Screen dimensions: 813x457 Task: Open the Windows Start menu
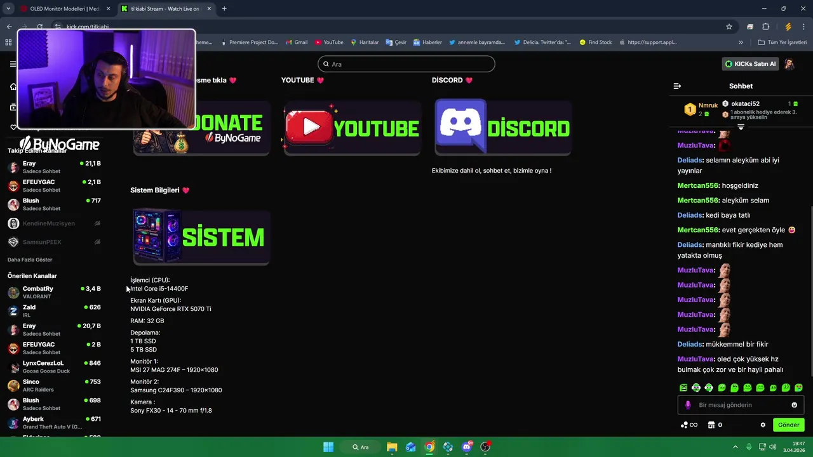[328, 447]
